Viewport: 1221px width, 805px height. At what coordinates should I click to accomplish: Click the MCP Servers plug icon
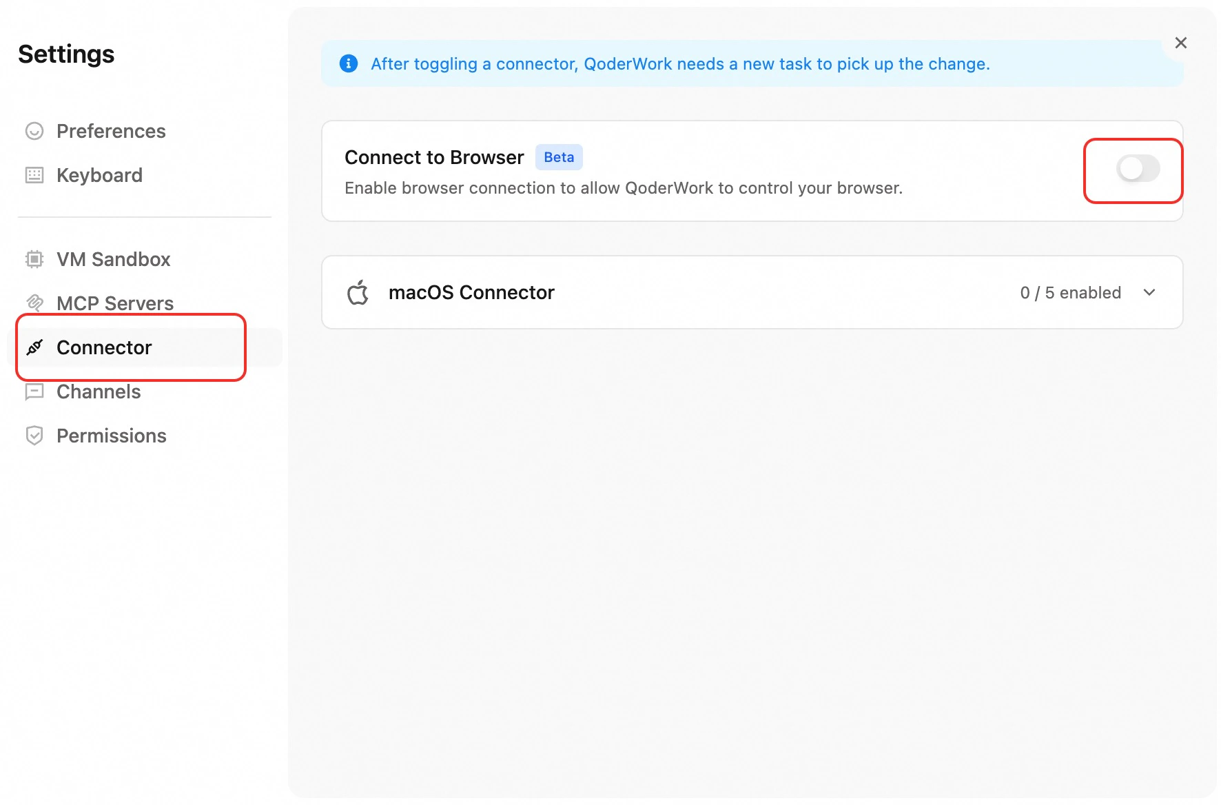coord(34,303)
